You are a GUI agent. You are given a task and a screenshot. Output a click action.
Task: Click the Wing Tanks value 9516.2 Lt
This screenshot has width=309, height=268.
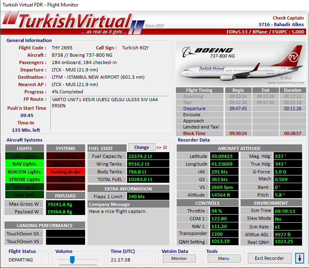(148, 164)
